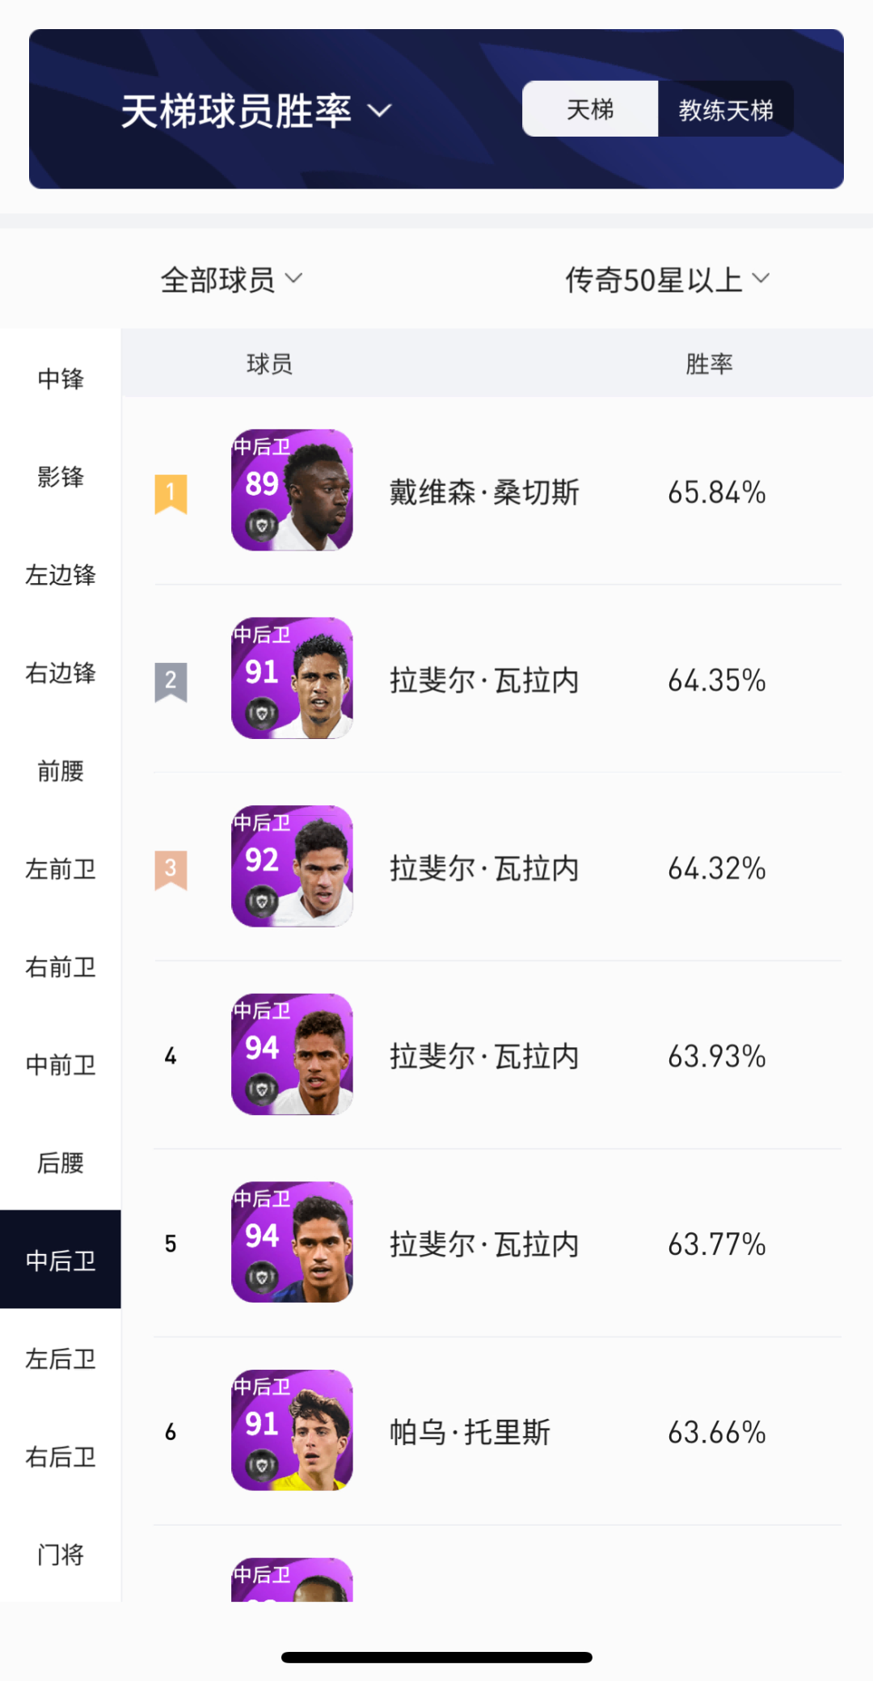Tap the silver rank 2 ribbon badge
Viewport: 873px width, 1681px height.
point(171,682)
